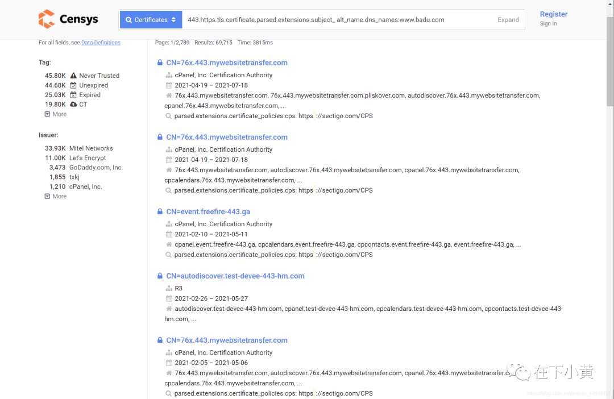Select the 'Page: 1/2,789' text

(x=172, y=43)
